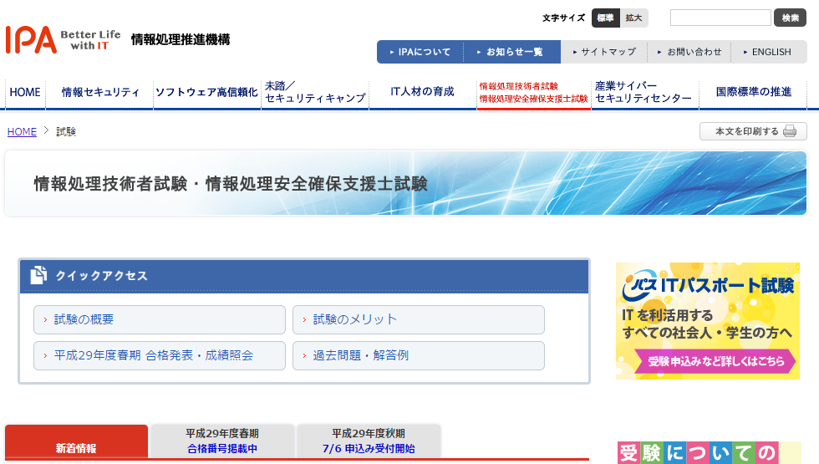Screen dimensions: 819x464
Task: Set text size to 標準
Action: tap(605, 18)
